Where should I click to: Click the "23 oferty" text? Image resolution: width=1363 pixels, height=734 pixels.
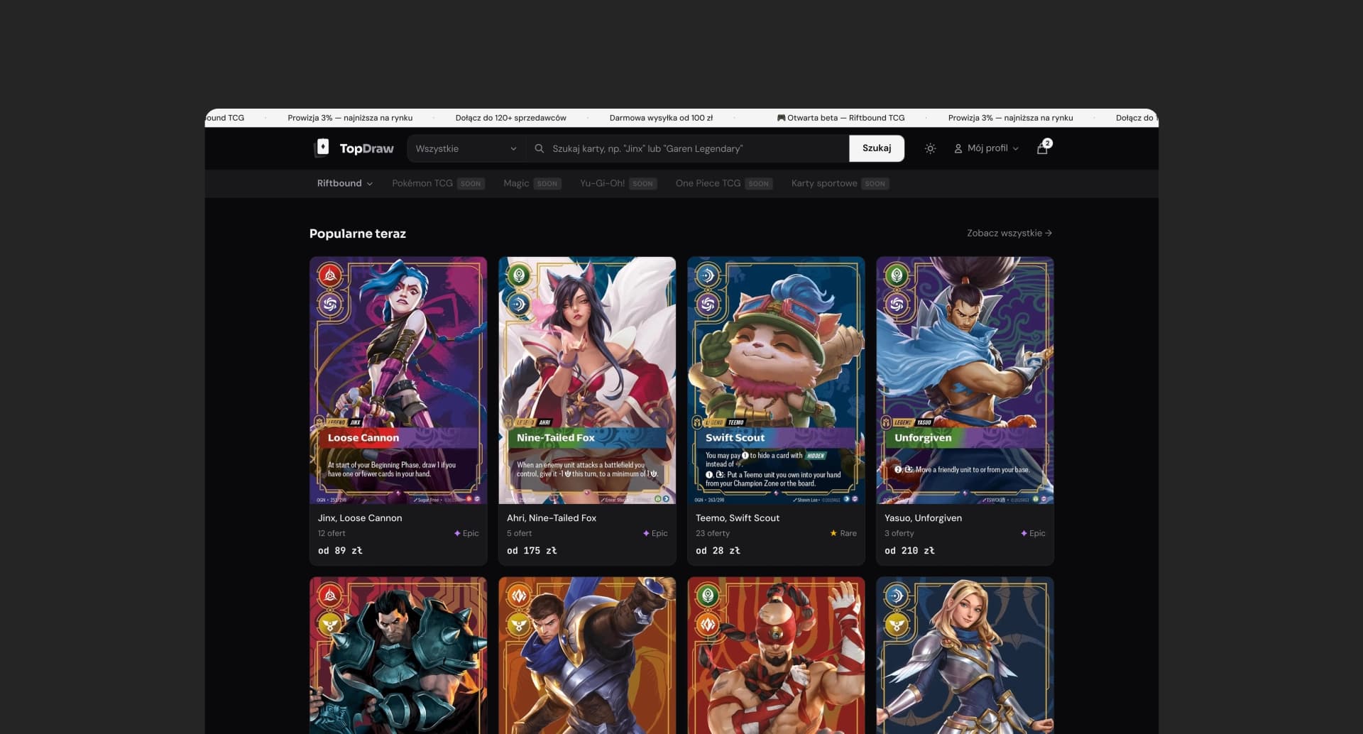713,533
